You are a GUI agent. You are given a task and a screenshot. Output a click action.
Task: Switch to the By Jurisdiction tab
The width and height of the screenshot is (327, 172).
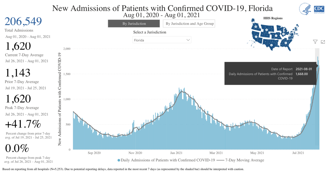[x=134, y=24]
